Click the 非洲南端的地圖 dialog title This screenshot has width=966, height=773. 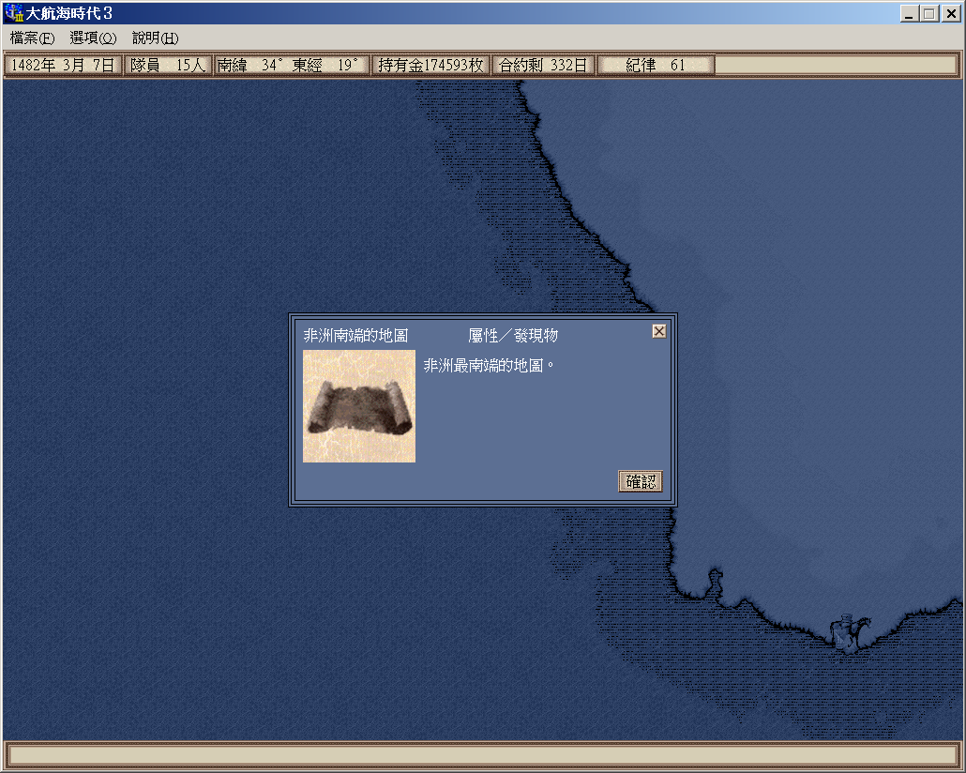(355, 336)
